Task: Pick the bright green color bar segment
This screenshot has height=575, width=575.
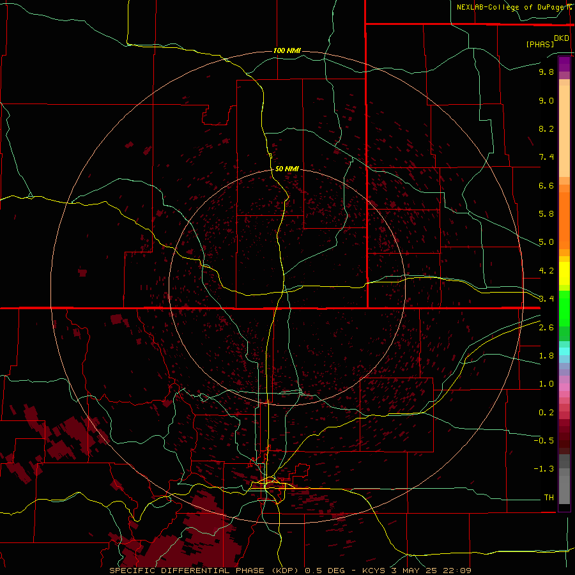Action: click(564, 308)
